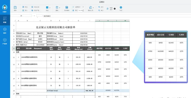Select row header 16
This screenshot has width=191, height=98.
click(14, 91)
